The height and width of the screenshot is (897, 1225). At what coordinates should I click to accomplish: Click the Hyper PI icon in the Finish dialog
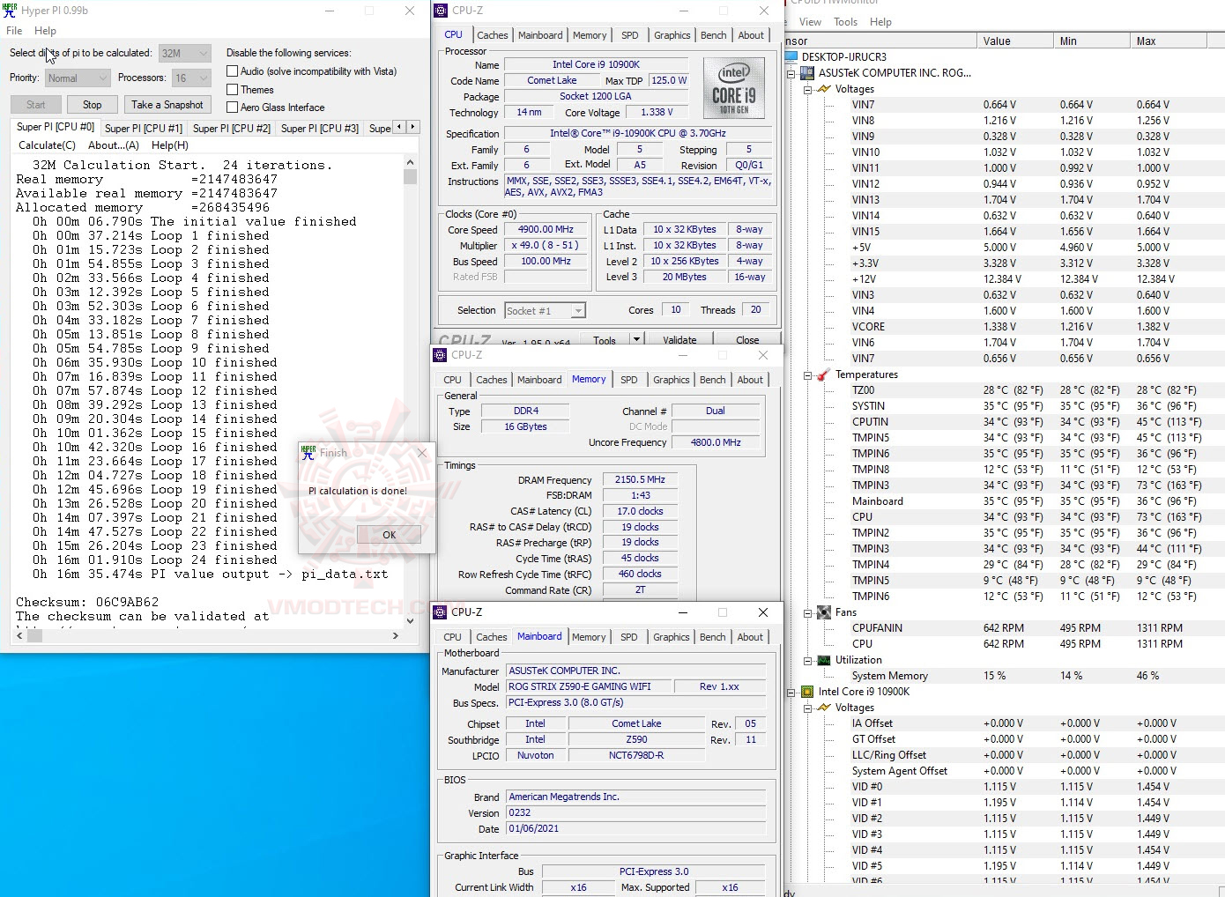[308, 453]
